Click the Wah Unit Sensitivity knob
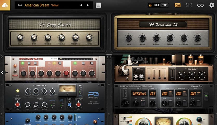 click(x=92, y=73)
